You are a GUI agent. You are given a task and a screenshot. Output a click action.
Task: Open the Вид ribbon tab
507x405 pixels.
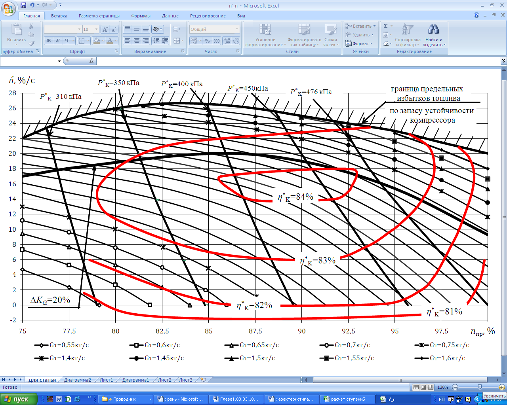coord(241,16)
